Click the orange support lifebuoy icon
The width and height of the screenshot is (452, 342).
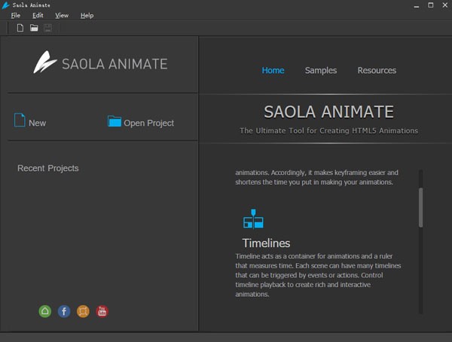pos(83,311)
